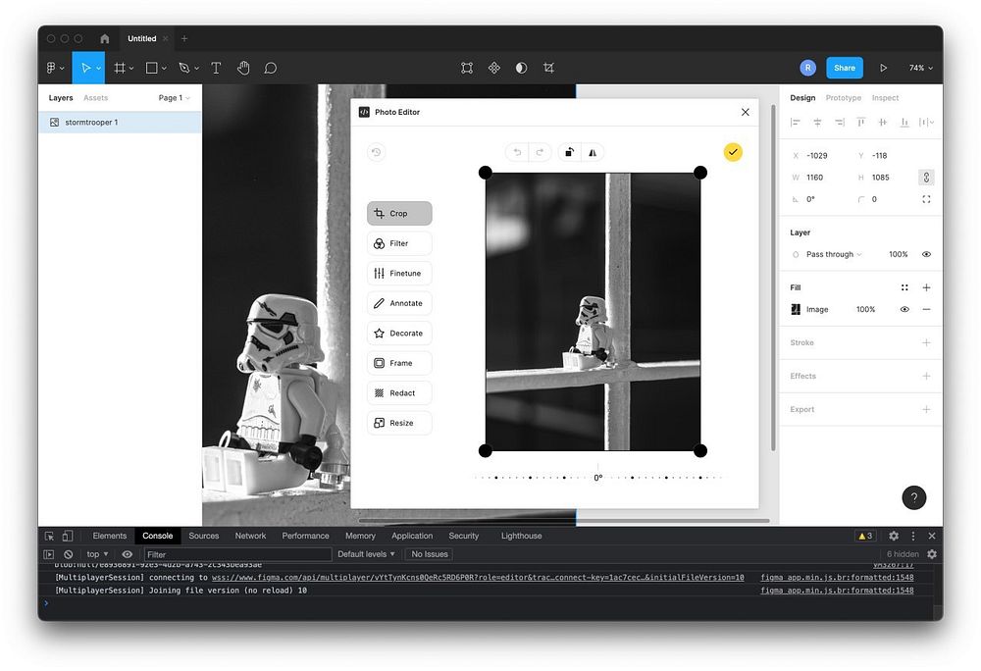
Task: Click the Present play icon
Action: click(x=884, y=68)
